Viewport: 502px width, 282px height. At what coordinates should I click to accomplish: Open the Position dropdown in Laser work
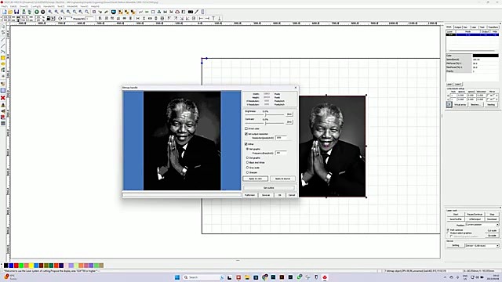tap(482, 225)
